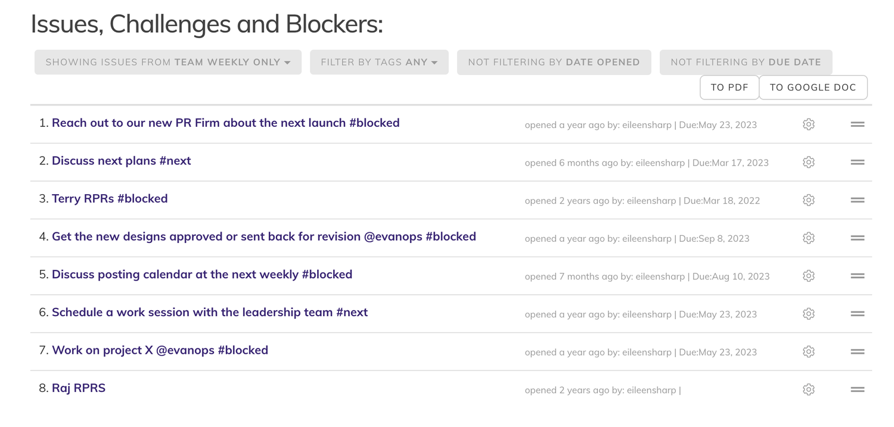Click the 'To Google Doc' button
Viewport: 894px width, 427px height.
point(813,88)
